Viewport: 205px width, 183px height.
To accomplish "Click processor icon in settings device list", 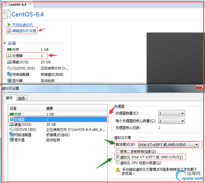I will tap(12, 119).
